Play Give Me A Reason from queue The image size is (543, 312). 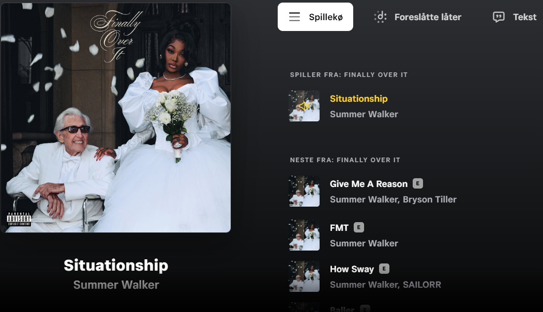[369, 184]
